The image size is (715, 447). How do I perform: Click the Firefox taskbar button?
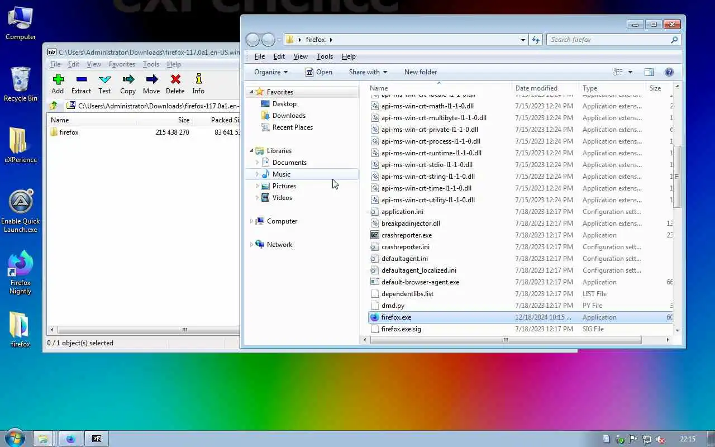click(70, 439)
